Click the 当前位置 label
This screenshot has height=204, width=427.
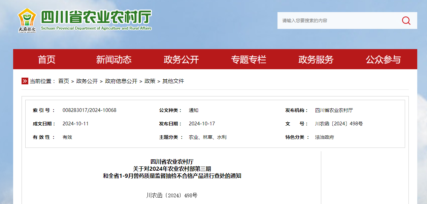point(42,81)
